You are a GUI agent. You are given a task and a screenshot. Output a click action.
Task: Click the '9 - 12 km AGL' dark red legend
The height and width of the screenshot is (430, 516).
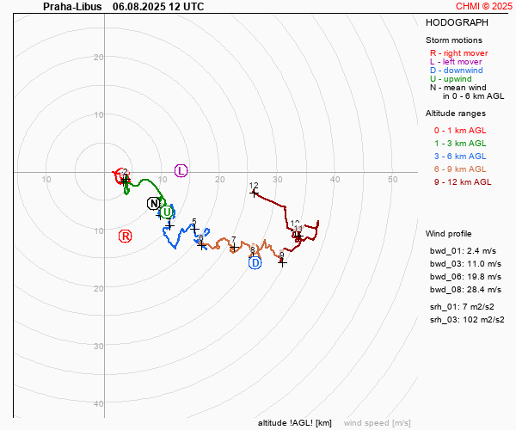coord(463,182)
